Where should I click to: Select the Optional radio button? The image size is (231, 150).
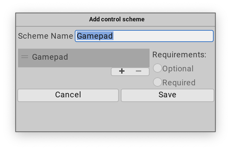(x=158, y=68)
